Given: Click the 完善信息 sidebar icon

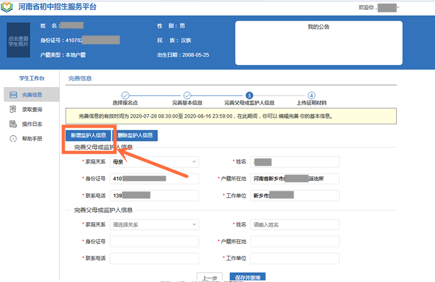Looking at the screenshot, I should coord(13,95).
